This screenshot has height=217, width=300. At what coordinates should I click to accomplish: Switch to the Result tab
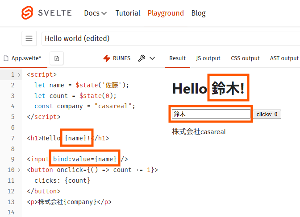click(177, 58)
